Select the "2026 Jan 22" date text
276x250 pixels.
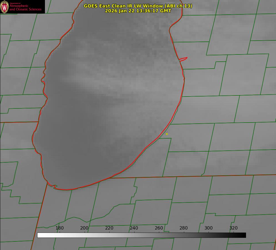(120, 11)
